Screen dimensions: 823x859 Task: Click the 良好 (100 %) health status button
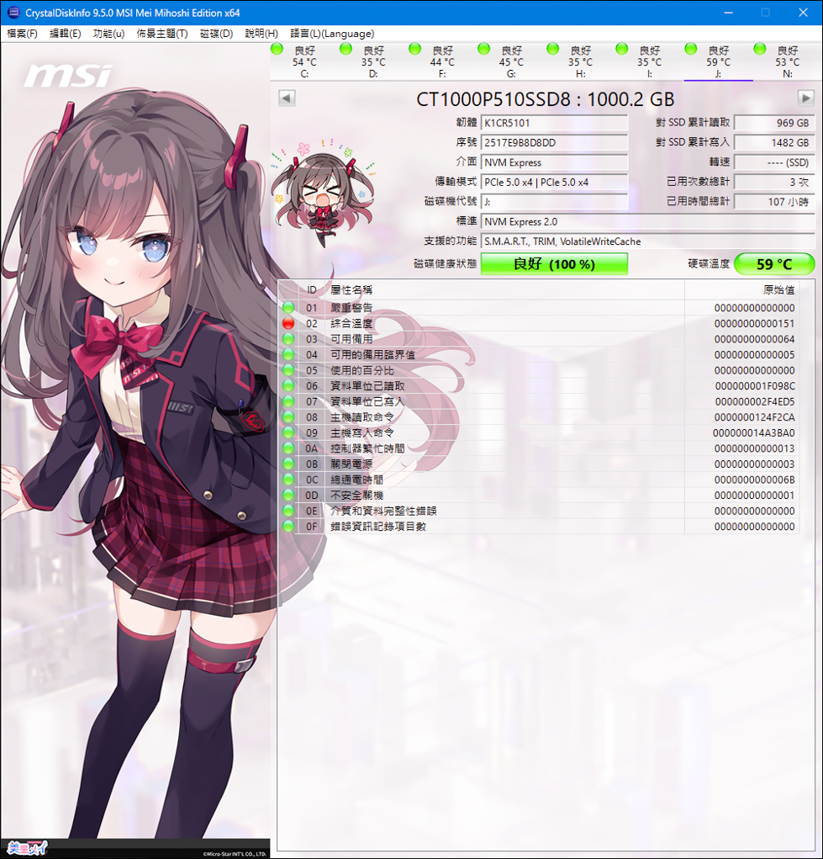click(554, 264)
